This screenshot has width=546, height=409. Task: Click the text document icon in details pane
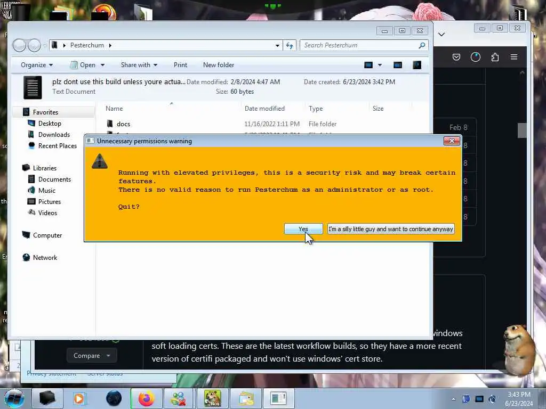(x=33, y=88)
